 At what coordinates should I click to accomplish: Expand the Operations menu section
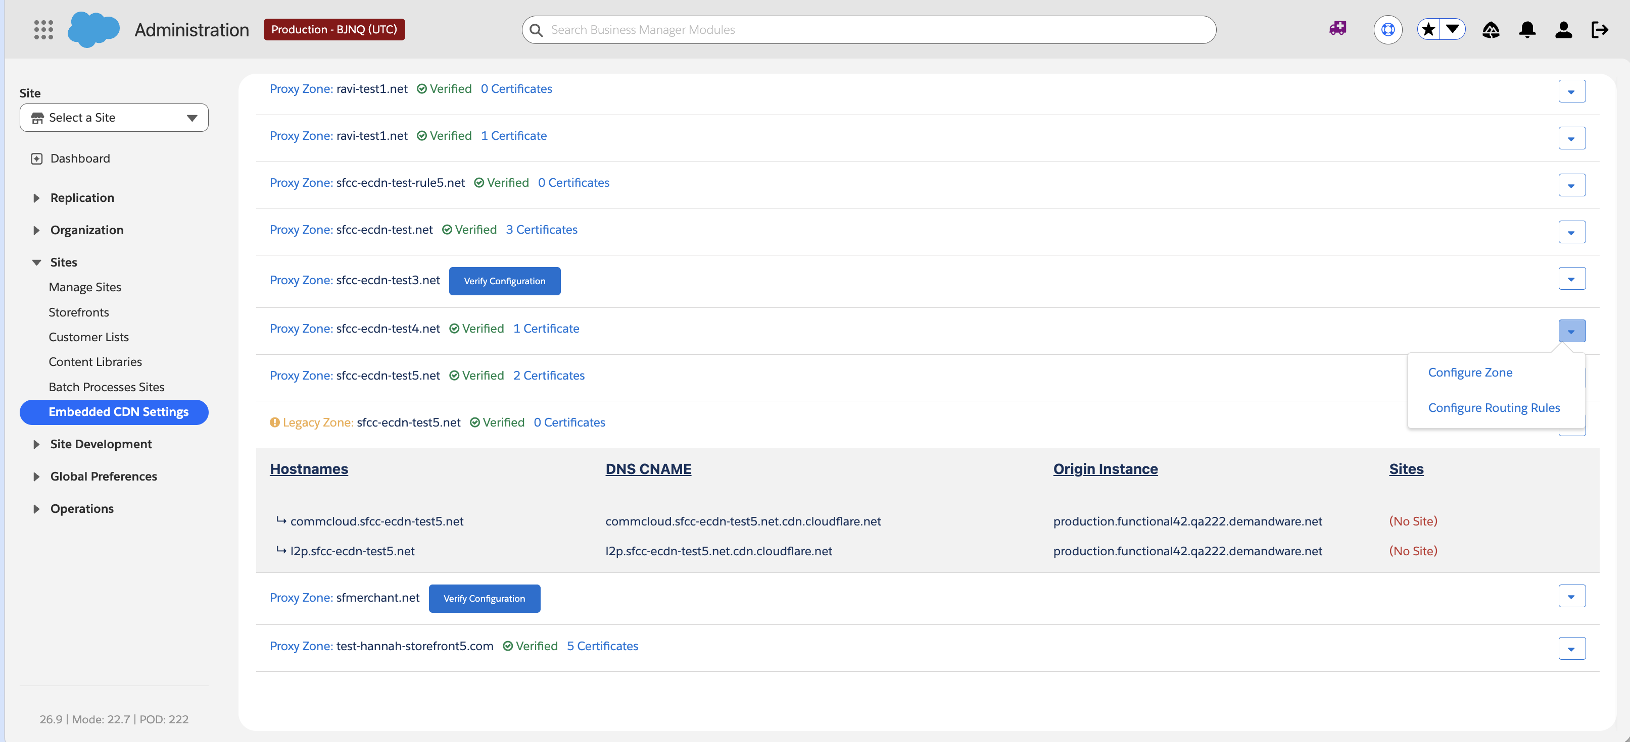tap(36, 509)
